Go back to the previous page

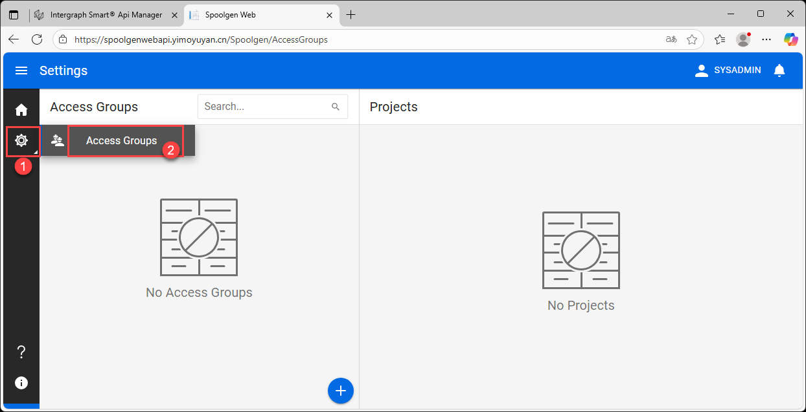pos(14,39)
